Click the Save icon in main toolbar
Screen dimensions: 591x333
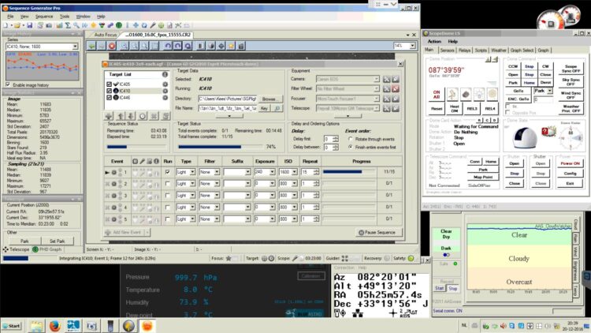click(29, 25)
